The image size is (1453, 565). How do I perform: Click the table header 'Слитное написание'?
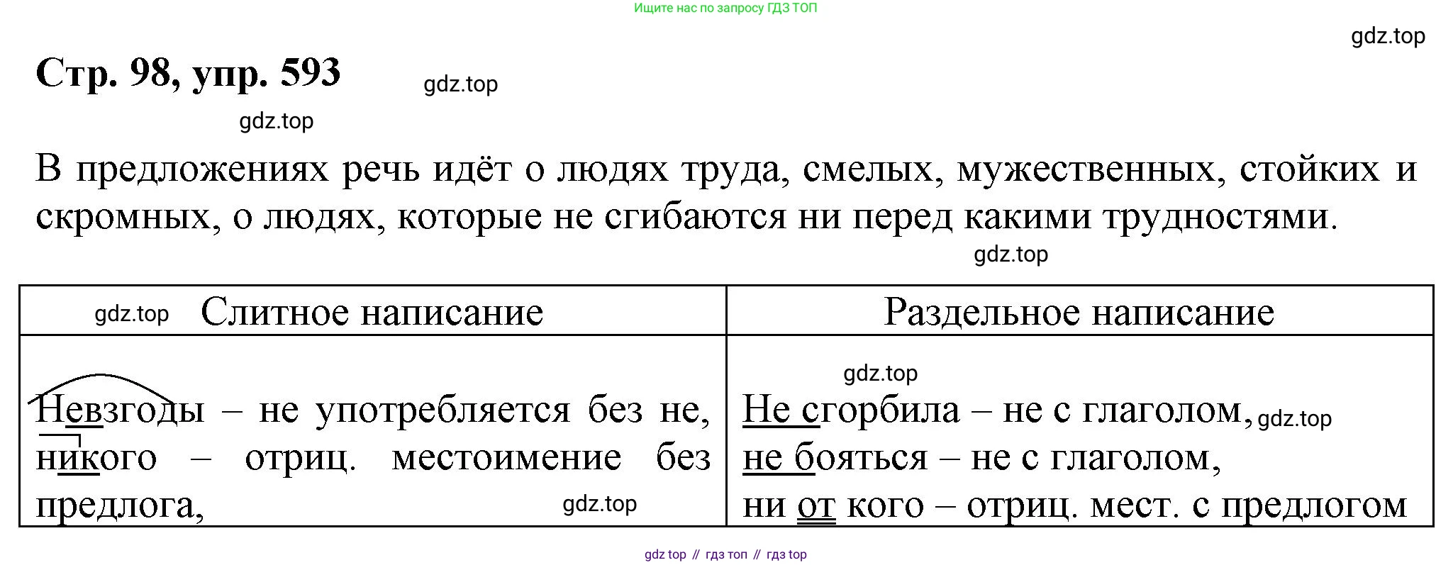(372, 312)
